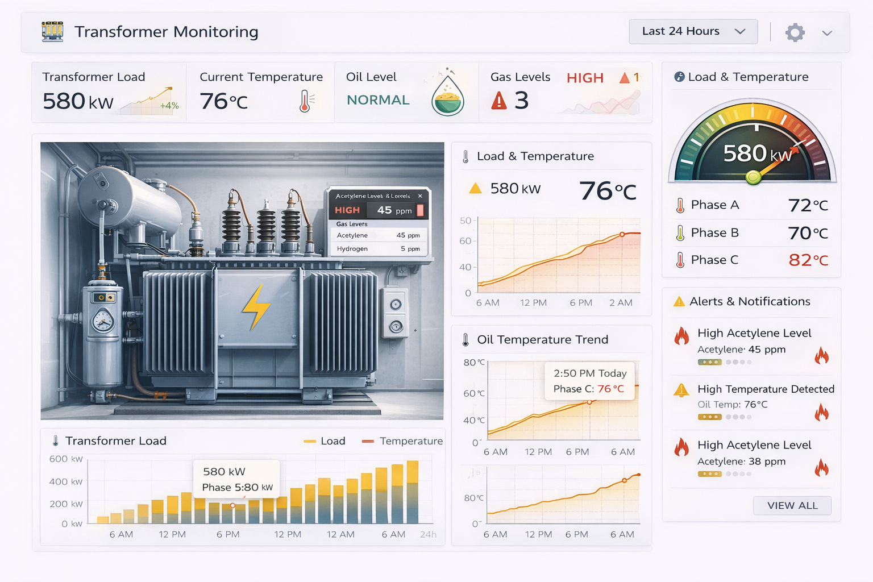Open the Last 24 Hours time range dropdown
The height and width of the screenshot is (582, 873).
693,32
